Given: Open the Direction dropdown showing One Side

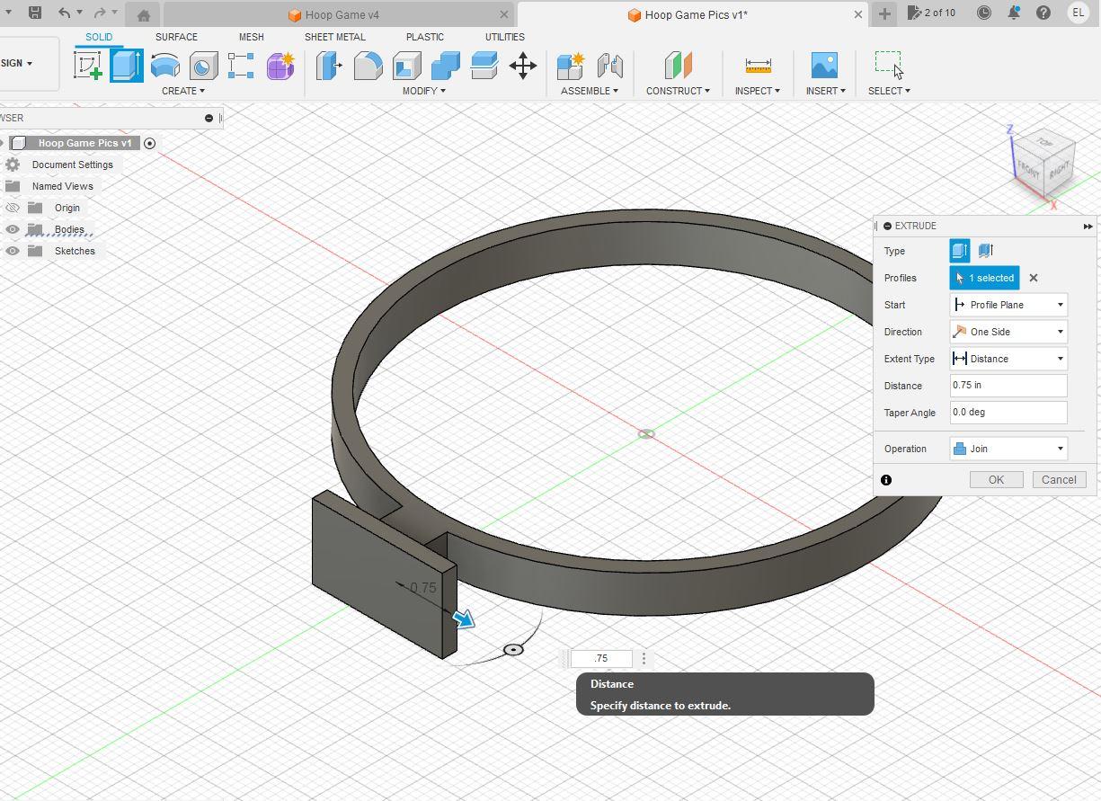Looking at the screenshot, I should tap(1008, 332).
